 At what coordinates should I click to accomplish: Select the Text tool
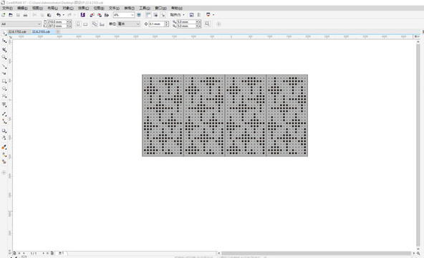pyautogui.click(x=4, y=105)
